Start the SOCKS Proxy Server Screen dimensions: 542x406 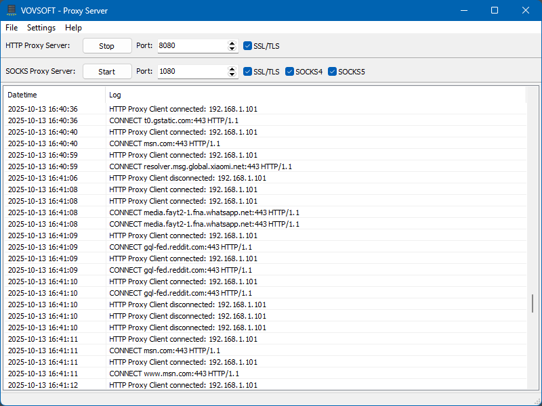click(x=106, y=71)
